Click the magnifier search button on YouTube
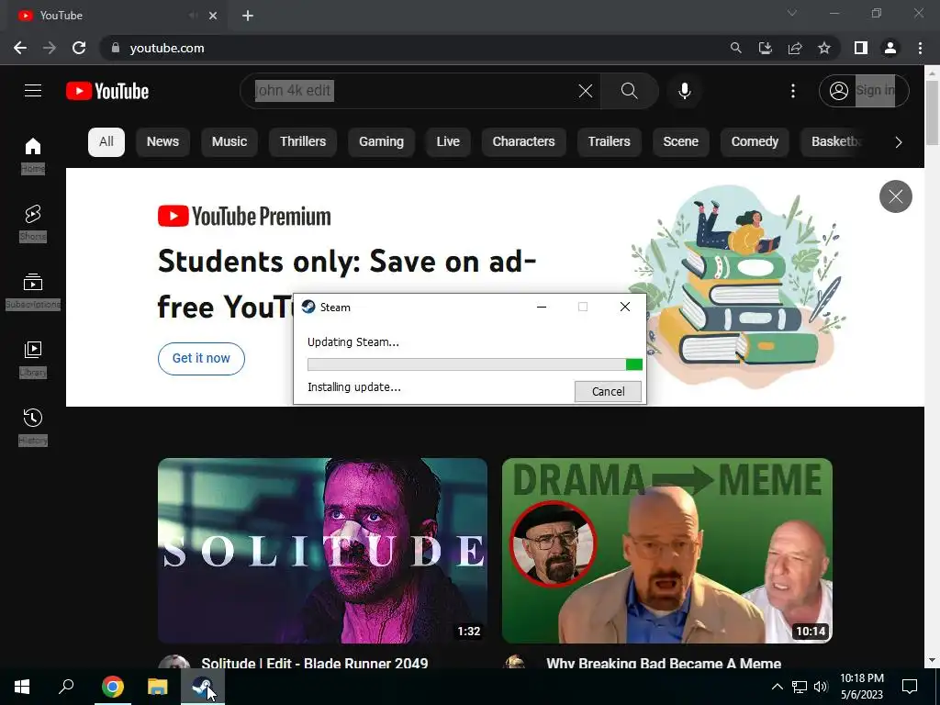 (630, 91)
